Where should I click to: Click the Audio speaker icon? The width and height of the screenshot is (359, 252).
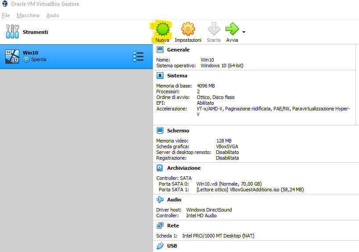coord(160,200)
